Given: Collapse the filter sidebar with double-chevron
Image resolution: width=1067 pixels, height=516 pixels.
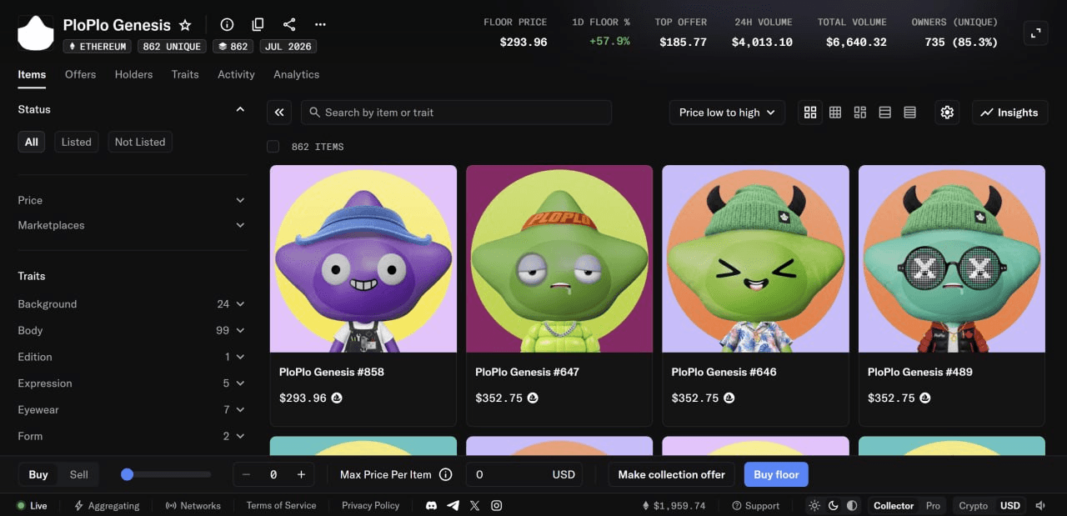Looking at the screenshot, I should (279, 113).
